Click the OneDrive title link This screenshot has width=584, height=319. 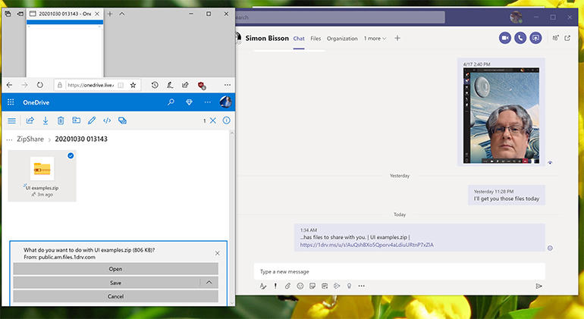coord(36,102)
